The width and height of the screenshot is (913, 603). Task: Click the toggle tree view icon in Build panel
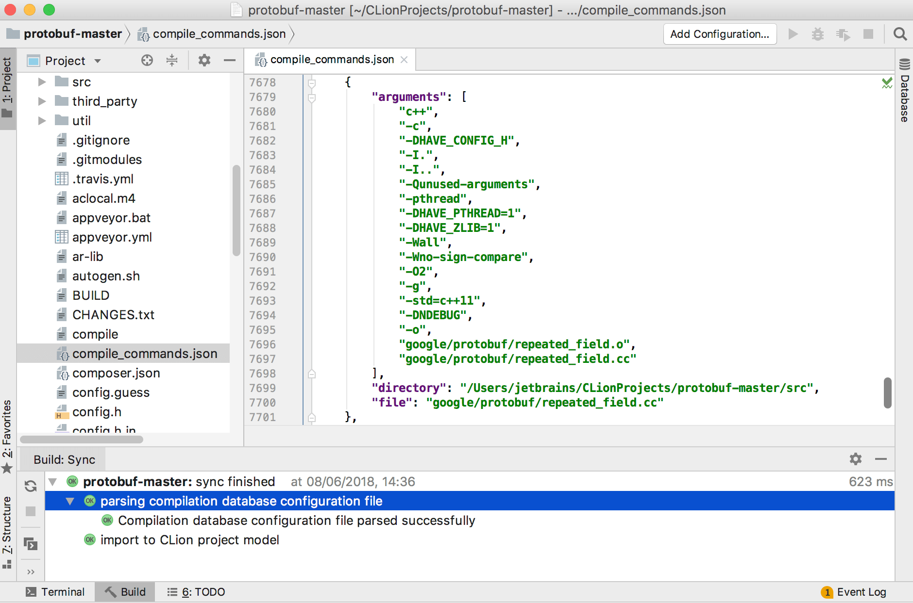31,544
